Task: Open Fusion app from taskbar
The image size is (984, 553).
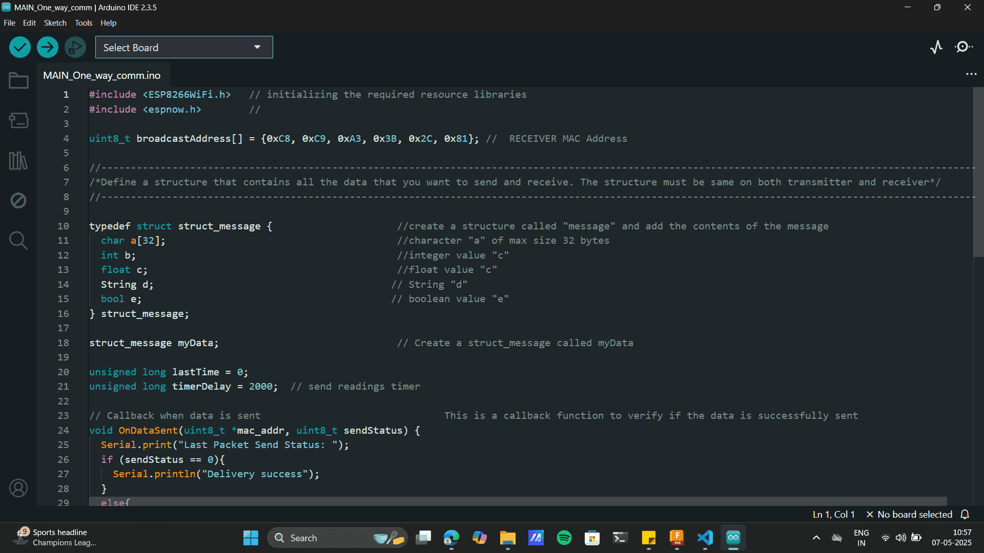Action: pyautogui.click(x=677, y=538)
